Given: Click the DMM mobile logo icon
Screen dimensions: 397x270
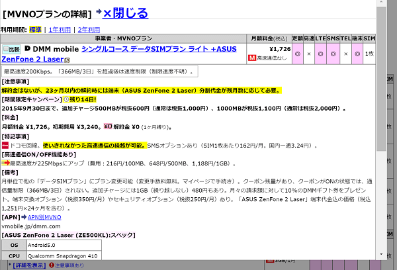Looking at the screenshot, I should 27,48.
